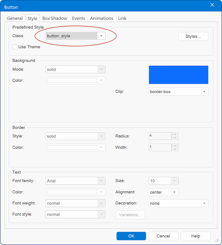The image size is (222, 245).
Task: Enable the Use Theme checkbox
Action: (15, 47)
